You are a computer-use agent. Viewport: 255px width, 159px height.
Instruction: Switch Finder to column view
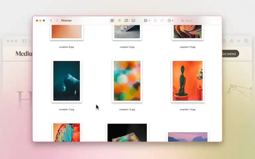(x=126, y=21)
